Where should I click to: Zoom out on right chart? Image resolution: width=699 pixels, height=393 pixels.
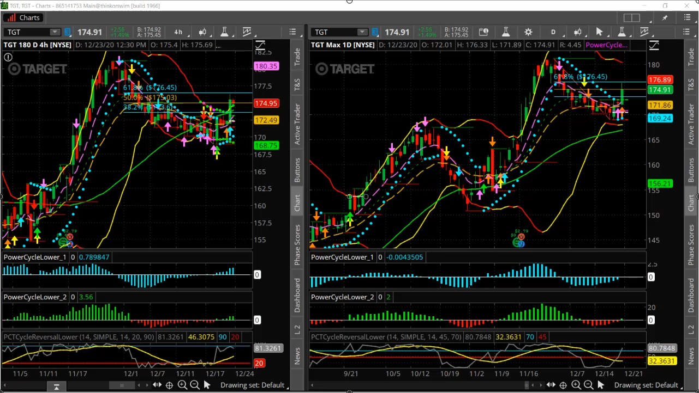tap(589, 385)
